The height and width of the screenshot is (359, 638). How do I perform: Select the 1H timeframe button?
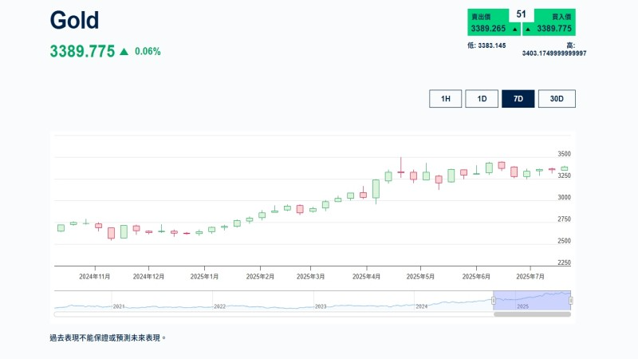click(446, 98)
